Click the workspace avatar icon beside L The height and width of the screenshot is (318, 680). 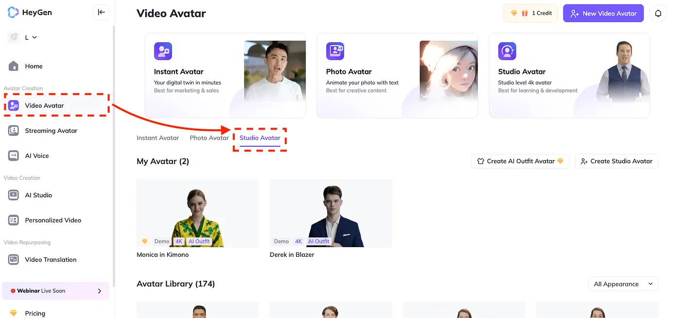coord(14,37)
